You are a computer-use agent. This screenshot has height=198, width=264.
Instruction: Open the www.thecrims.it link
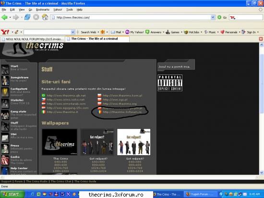62,112
